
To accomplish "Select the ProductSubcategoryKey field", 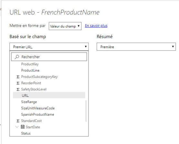I will [39, 77].
